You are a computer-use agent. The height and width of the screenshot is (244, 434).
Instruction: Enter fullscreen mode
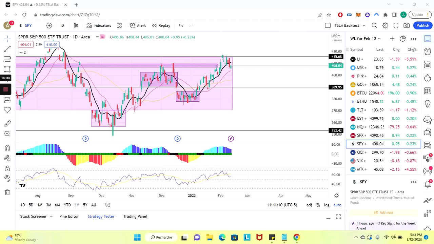[x=396, y=25]
